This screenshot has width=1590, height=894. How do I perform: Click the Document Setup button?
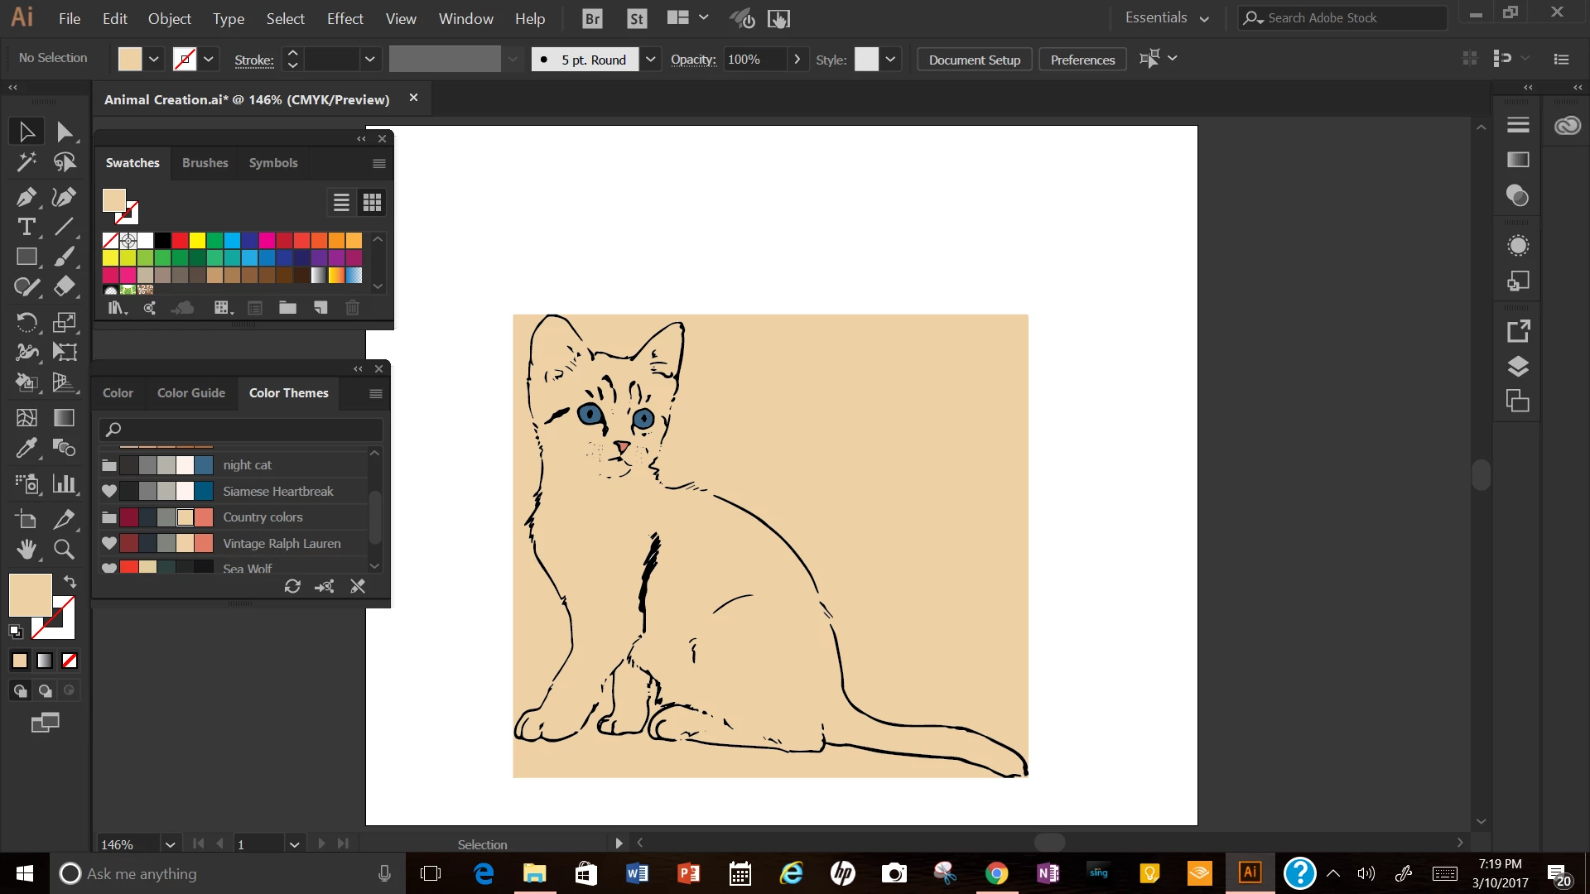(x=974, y=60)
